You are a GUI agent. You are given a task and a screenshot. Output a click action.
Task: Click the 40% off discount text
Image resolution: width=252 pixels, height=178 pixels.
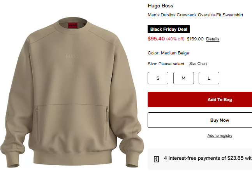click(x=175, y=39)
